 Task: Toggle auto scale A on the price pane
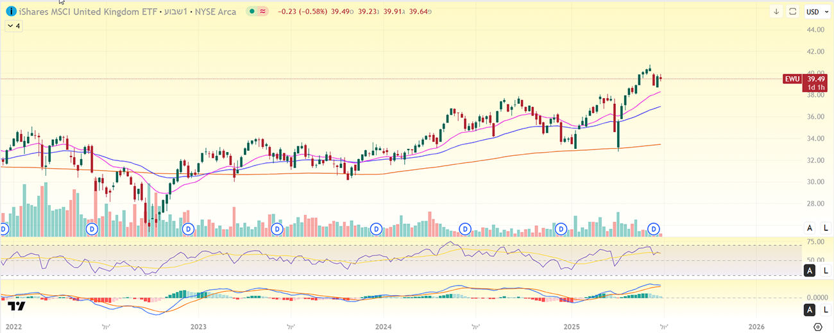810,228
